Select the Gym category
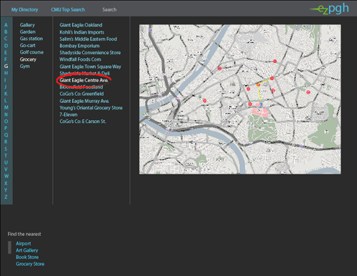Screen dimensions: 357x276 25,66
